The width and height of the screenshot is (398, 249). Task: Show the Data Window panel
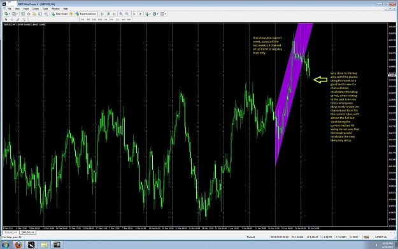tap(29, 14)
